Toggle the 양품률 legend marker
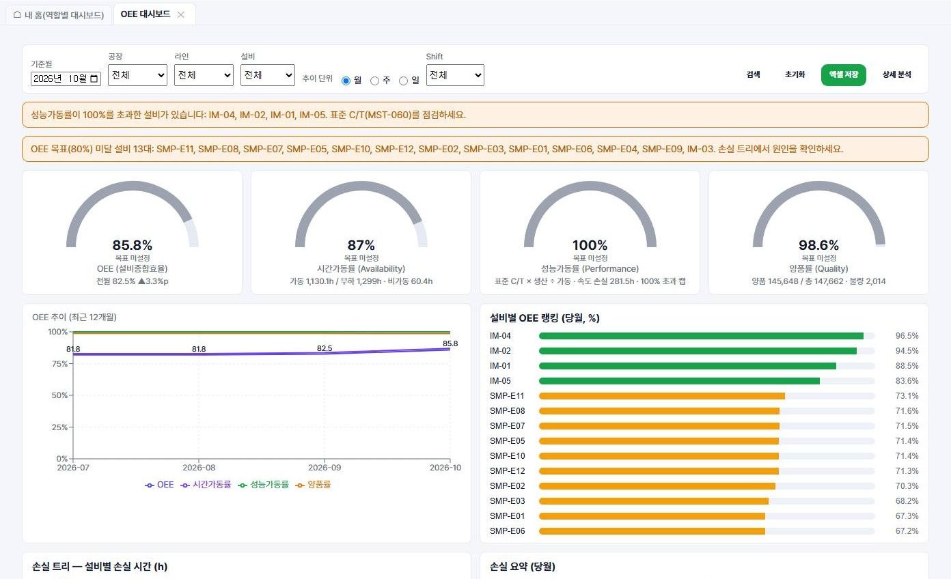 (x=299, y=485)
